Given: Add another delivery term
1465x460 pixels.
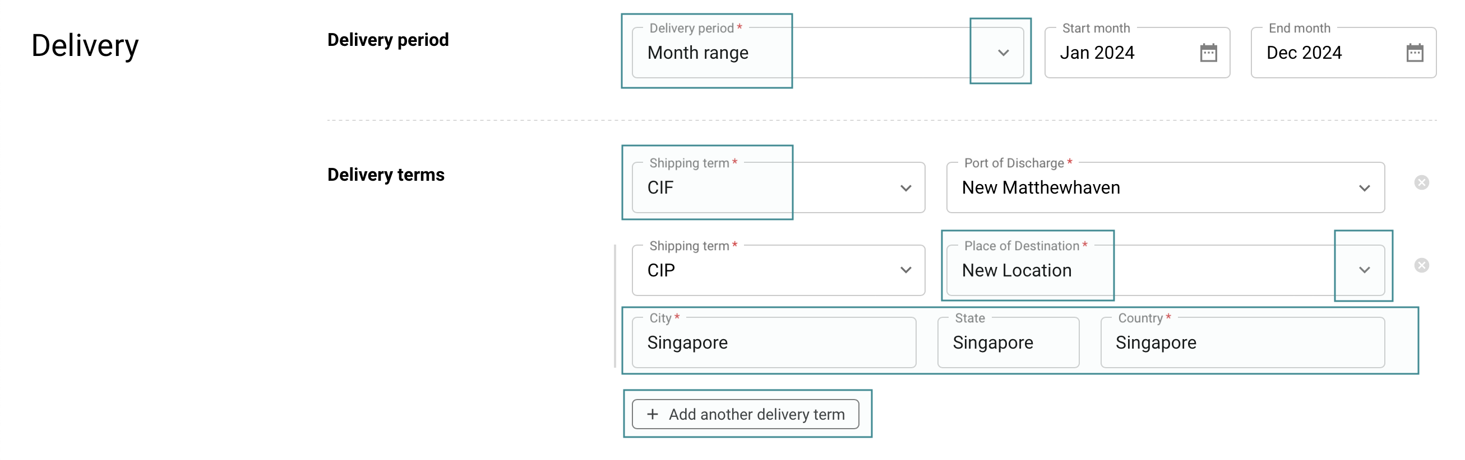Looking at the screenshot, I should click(x=745, y=414).
